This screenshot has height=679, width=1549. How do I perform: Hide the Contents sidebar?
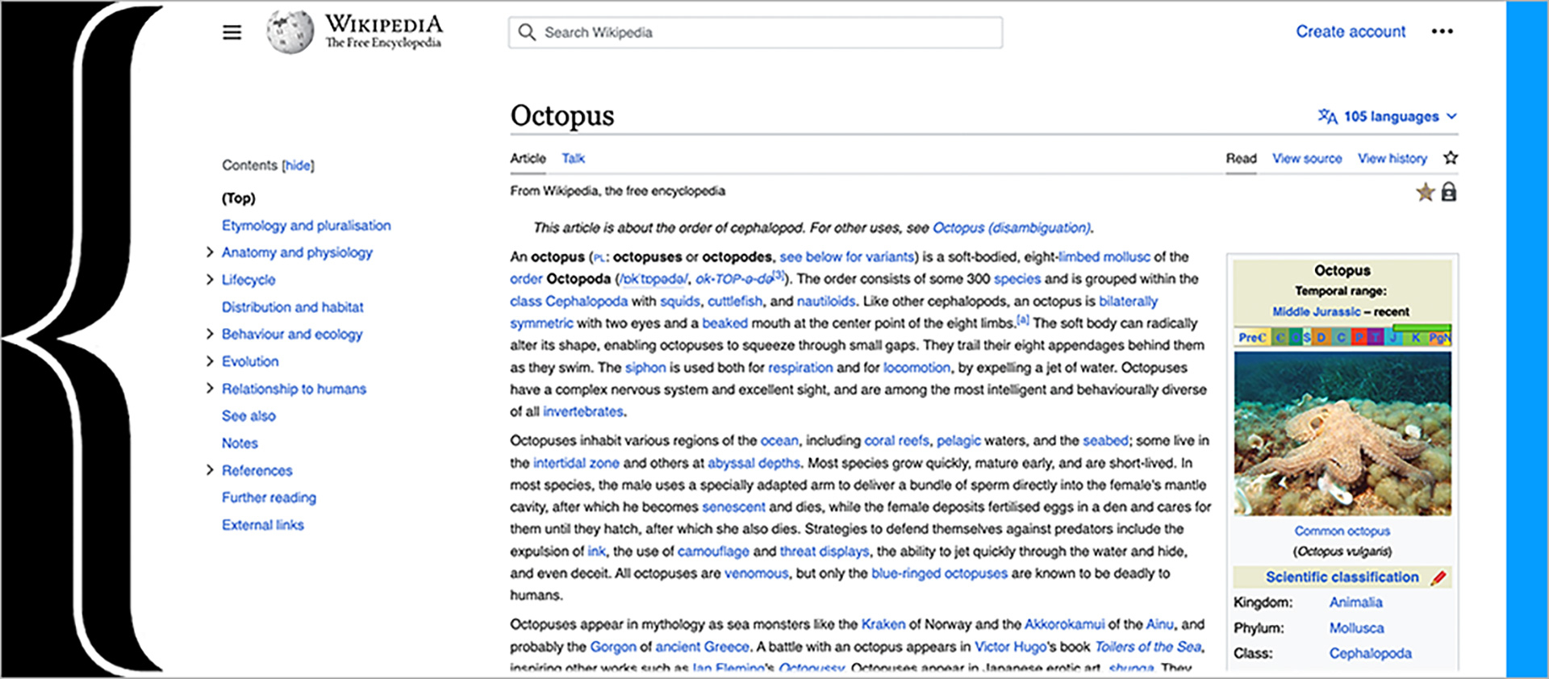point(298,165)
